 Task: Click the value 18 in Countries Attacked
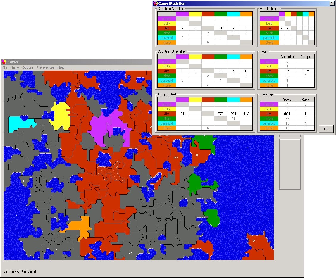tap(233, 33)
